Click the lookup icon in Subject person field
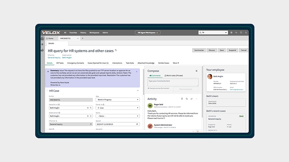 coord(91,116)
